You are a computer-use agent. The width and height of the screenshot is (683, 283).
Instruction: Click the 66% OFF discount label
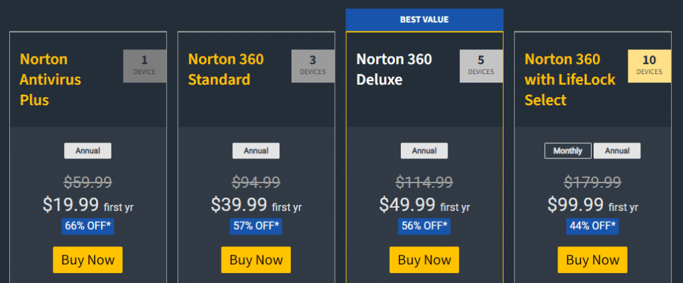point(87,226)
